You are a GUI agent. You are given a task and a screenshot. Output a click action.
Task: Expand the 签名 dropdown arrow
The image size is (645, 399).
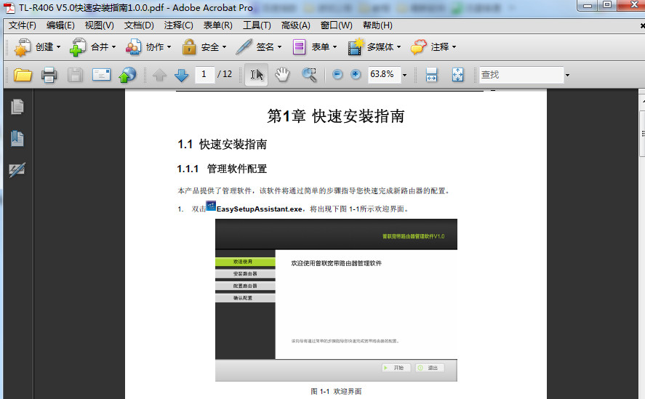coord(280,47)
